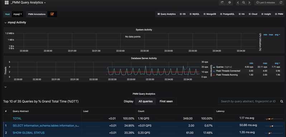Click the PMM Query Analytics panel title
The image size is (286, 137).
[x=144, y=94]
